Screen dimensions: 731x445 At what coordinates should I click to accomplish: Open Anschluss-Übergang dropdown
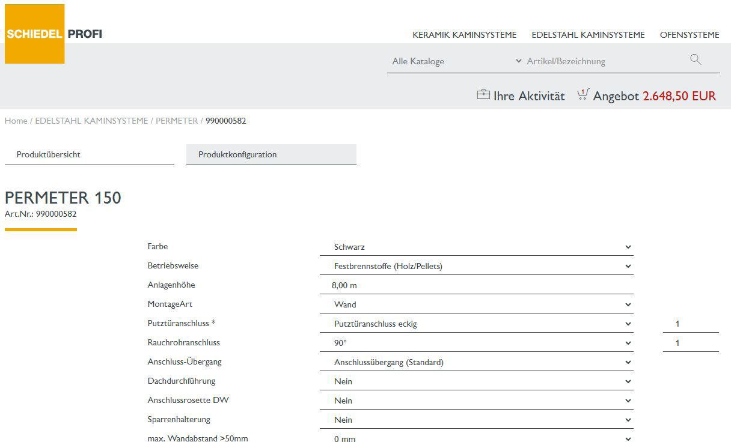click(x=476, y=362)
